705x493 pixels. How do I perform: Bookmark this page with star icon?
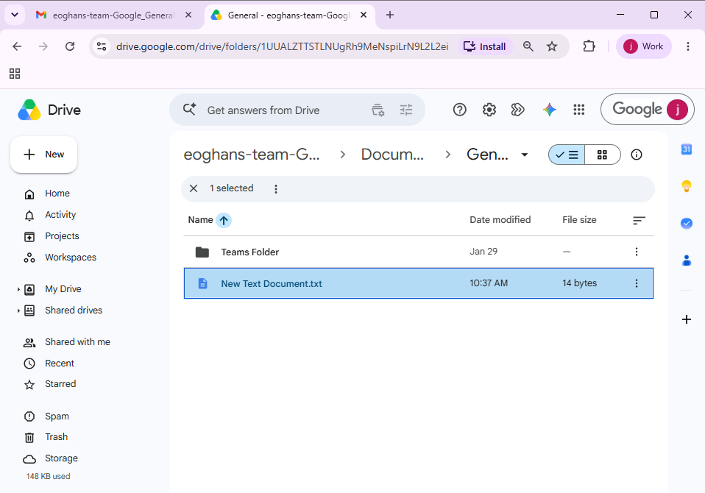[x=552, y=46]
